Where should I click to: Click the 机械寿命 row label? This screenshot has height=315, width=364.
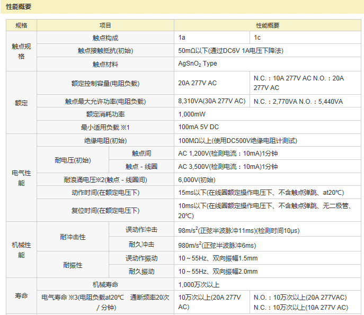(105, 285)
